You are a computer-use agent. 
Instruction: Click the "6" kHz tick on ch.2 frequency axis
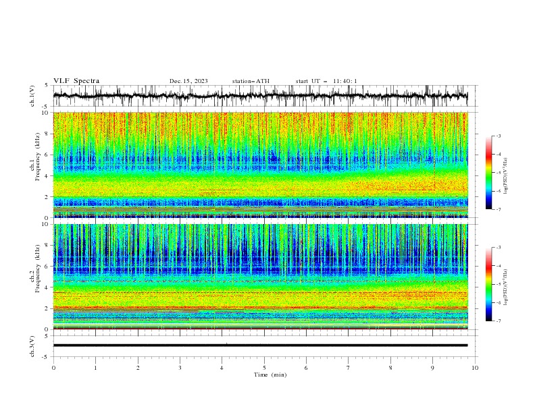[47, 267]
